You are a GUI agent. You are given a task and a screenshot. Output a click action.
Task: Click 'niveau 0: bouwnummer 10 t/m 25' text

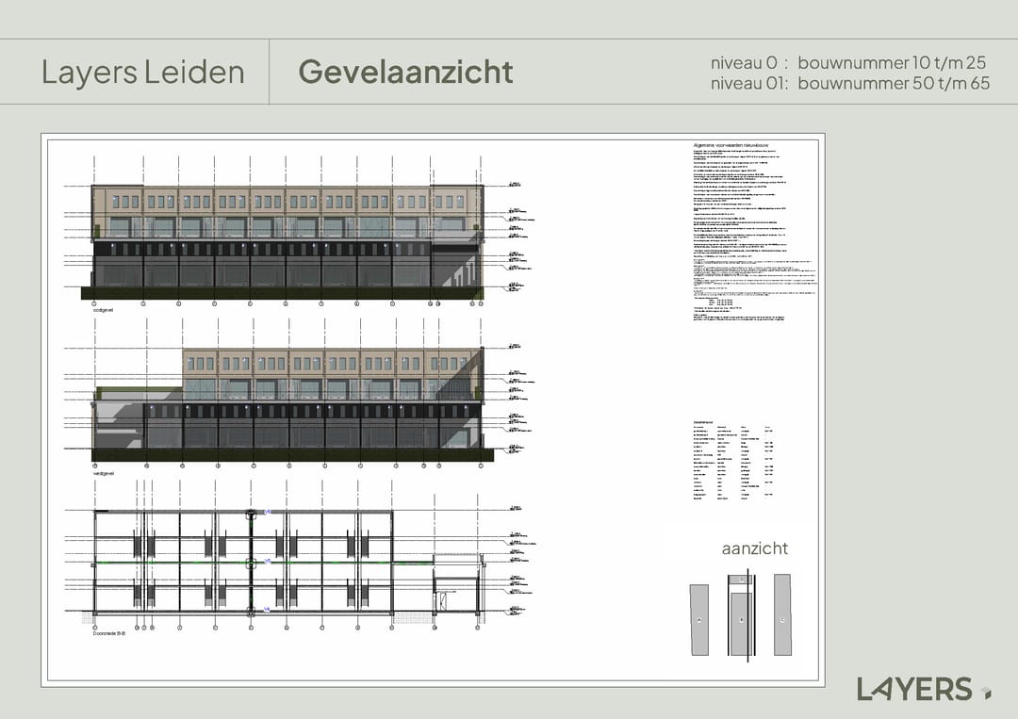[848, 63]
